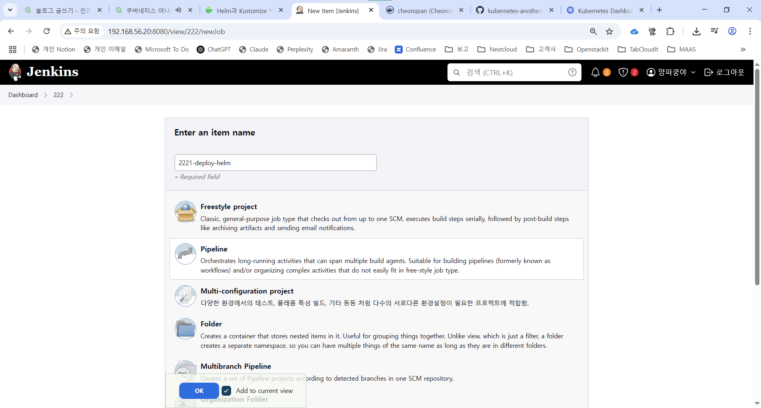Image resolution: width=761 pixels, height=408 pixels.
Task: Open the browser downloads icon
Action: click(x=696, y=31)
